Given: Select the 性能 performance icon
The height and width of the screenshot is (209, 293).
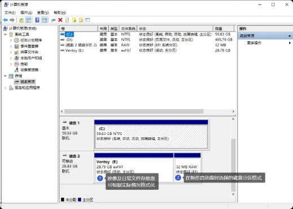Looking at the screenshot, I should click(x=16, y=64).
